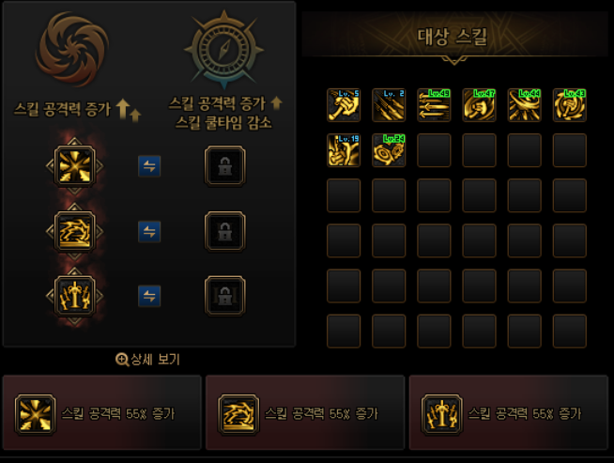Select the compass 스킬 쿨타임 감소 emblem
This screenshot has height=463, width=614.
(x=224, y=50)
